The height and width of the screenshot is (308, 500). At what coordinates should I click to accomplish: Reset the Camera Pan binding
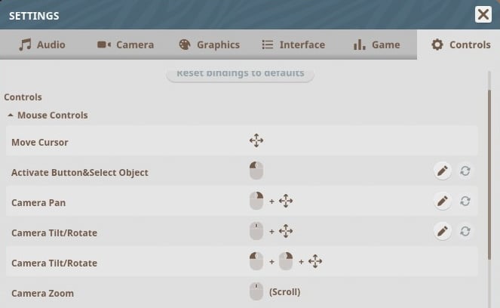pyautogui.click(x=465, y=202)
